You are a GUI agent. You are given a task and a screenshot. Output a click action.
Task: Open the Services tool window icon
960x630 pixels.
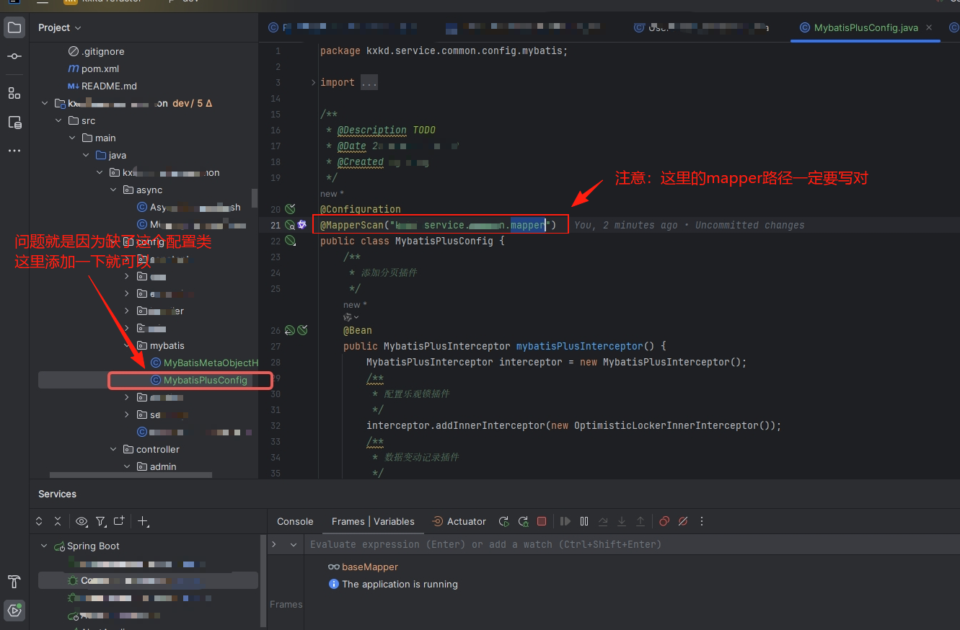point(14,610)
